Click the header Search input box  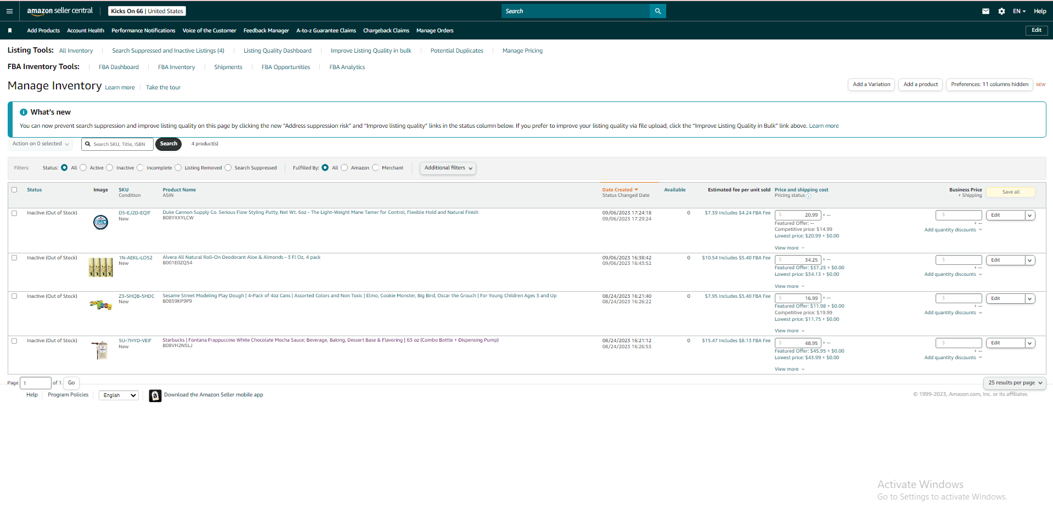(x=575, y=11)
